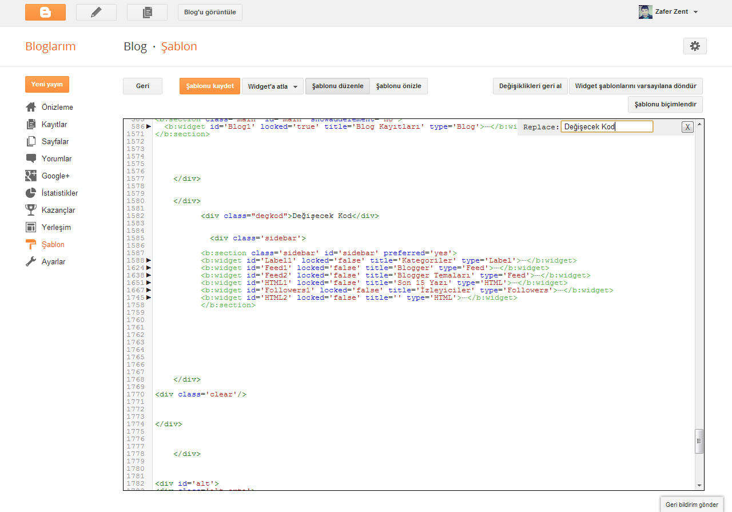Viewport: 732px width, 512px height.
Task: Open the Widget'a atla dropdown
Action: [273, 86]
